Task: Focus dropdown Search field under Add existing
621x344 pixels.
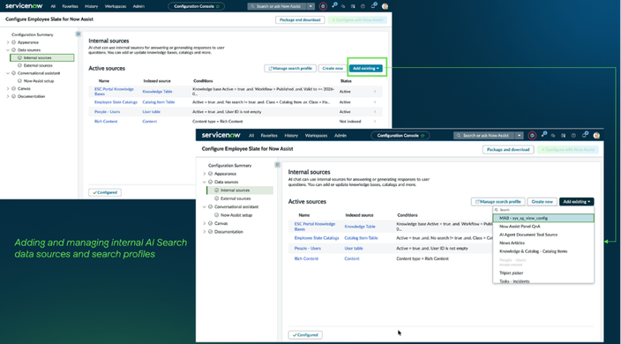Action: (543, 210)
